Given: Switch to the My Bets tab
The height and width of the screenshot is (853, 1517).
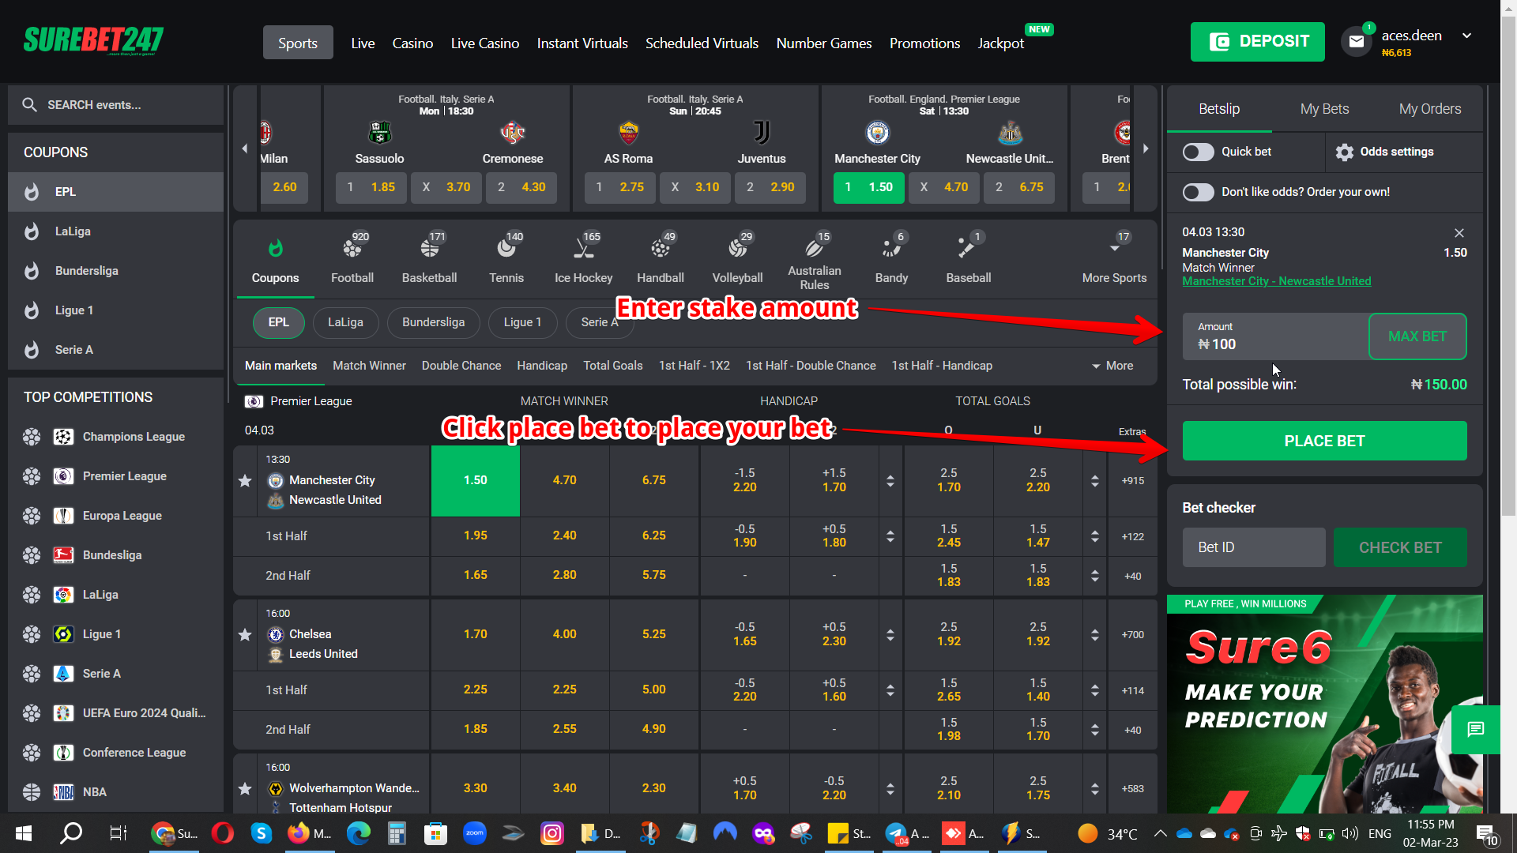Looking at the screenshot, I should pyautogui.click(x=1324, y=109).
